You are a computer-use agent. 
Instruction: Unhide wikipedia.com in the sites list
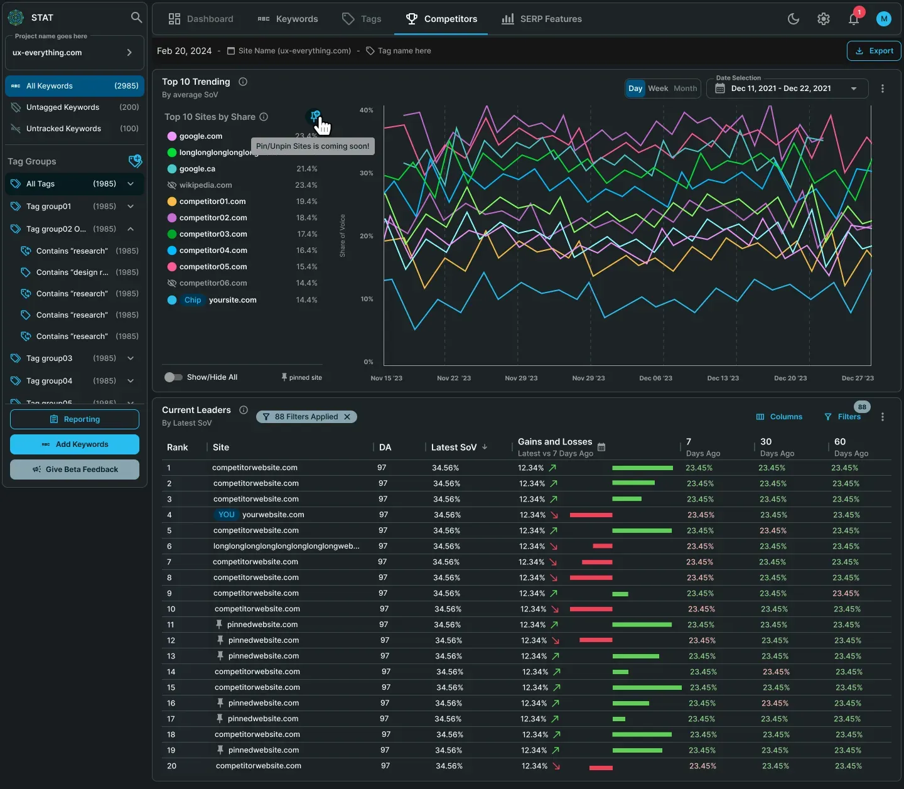pyautogui.click(x=171, y=185)
